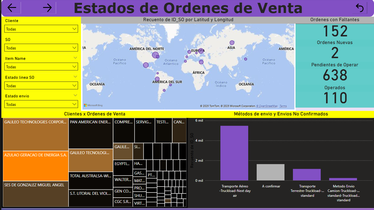Open the Estado envio dropdown

(41, 104)
